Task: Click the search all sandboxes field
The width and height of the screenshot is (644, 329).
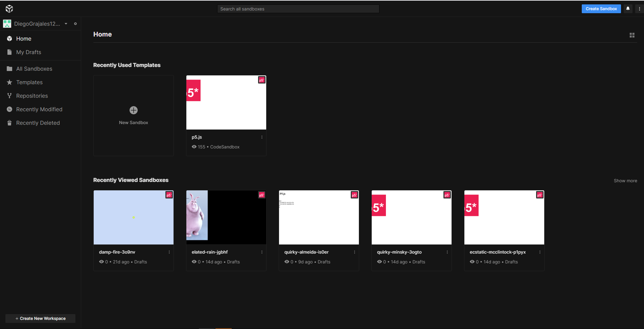Action: (x=298, y=9)
